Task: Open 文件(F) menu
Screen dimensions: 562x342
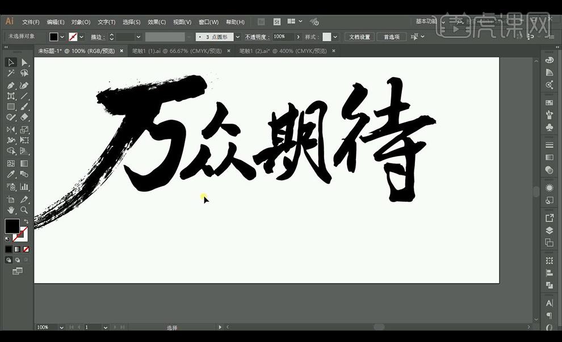Action: [31, 22]
